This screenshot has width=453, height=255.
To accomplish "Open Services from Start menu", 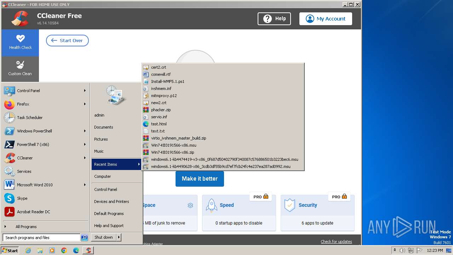I will pyautogui.click(x=45, y=171).
